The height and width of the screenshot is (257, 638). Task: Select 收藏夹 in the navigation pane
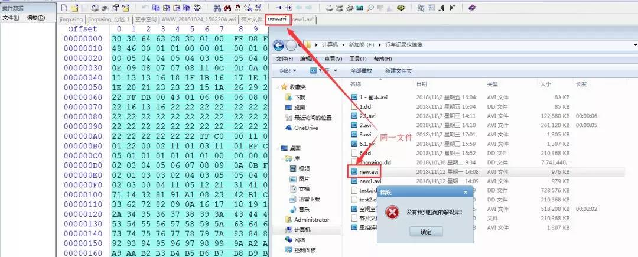(298, 87)
